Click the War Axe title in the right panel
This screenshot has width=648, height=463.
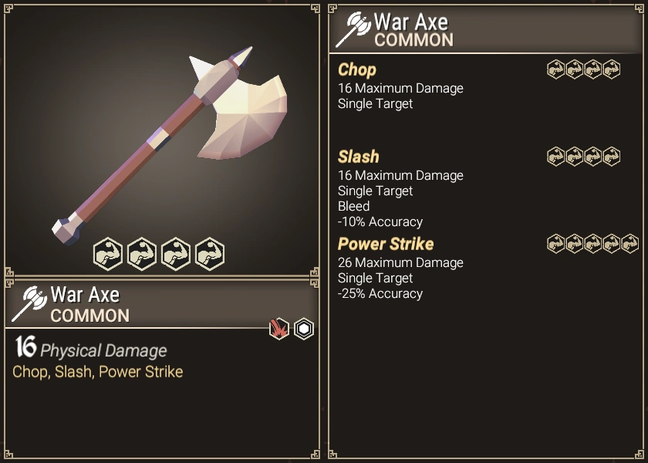410,22
